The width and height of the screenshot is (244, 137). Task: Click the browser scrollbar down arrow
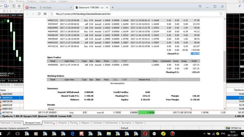click(225, 108)
